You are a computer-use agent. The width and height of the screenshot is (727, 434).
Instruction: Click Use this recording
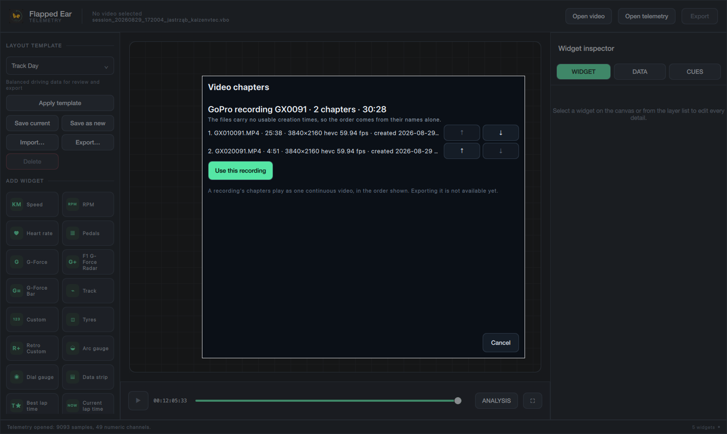tap(240, 171)
